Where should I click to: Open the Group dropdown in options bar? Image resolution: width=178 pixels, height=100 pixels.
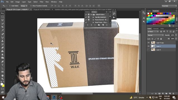click(24, 6)
